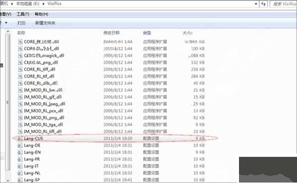Click the 2013/2/4 18:32 date of Lang-NL
Screen dimensions: 297x183
[118, 173]
